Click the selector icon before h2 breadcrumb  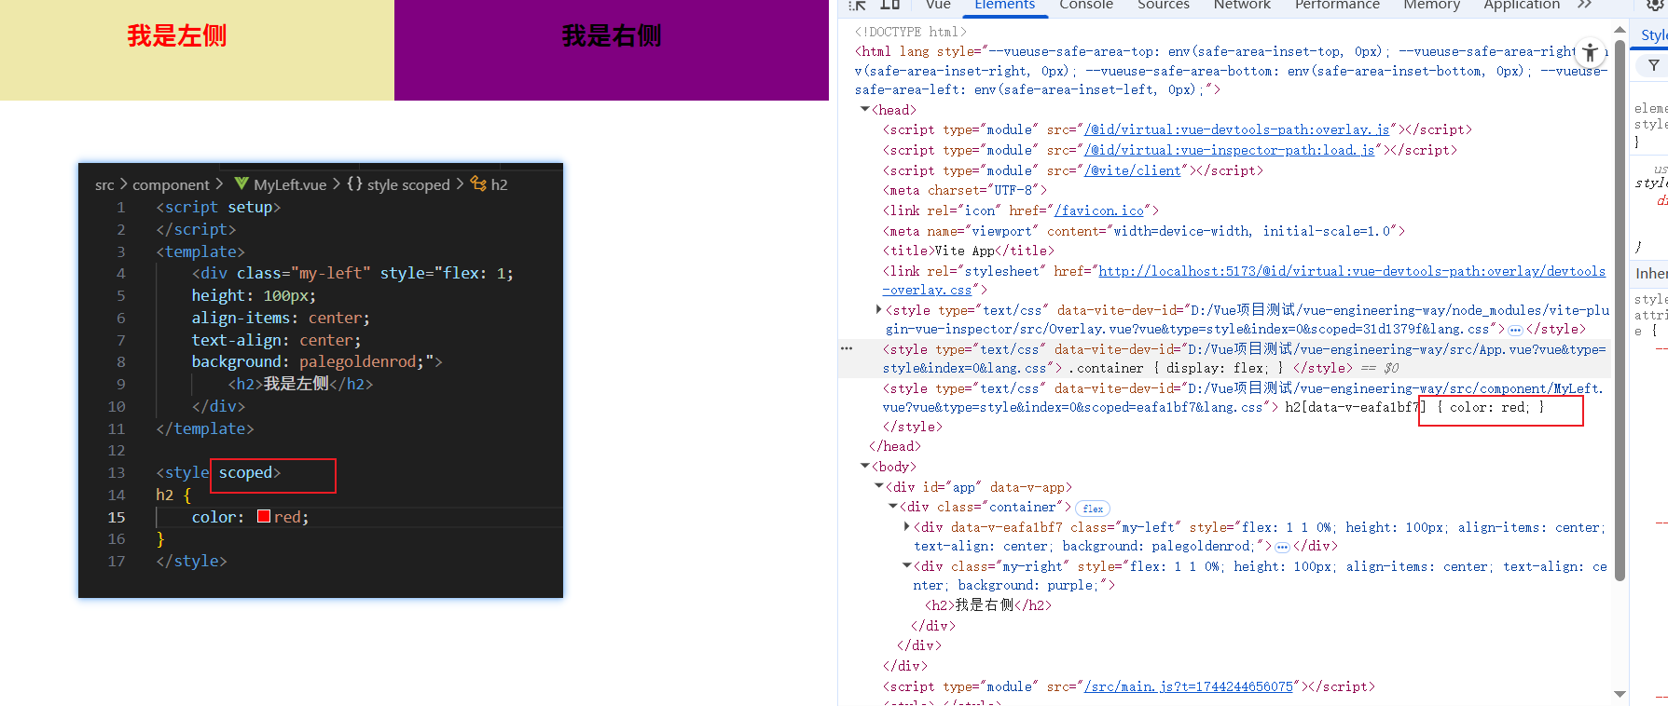[x=478, y=183]
